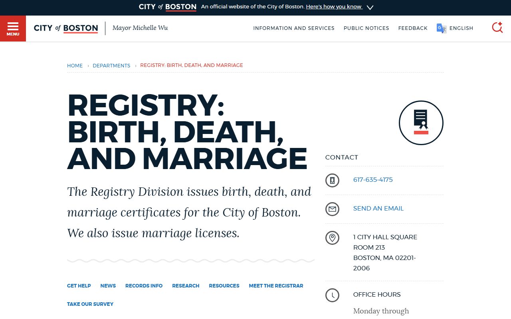
Task: Click the Registry certificate badge icon
Action: [421, 123]
